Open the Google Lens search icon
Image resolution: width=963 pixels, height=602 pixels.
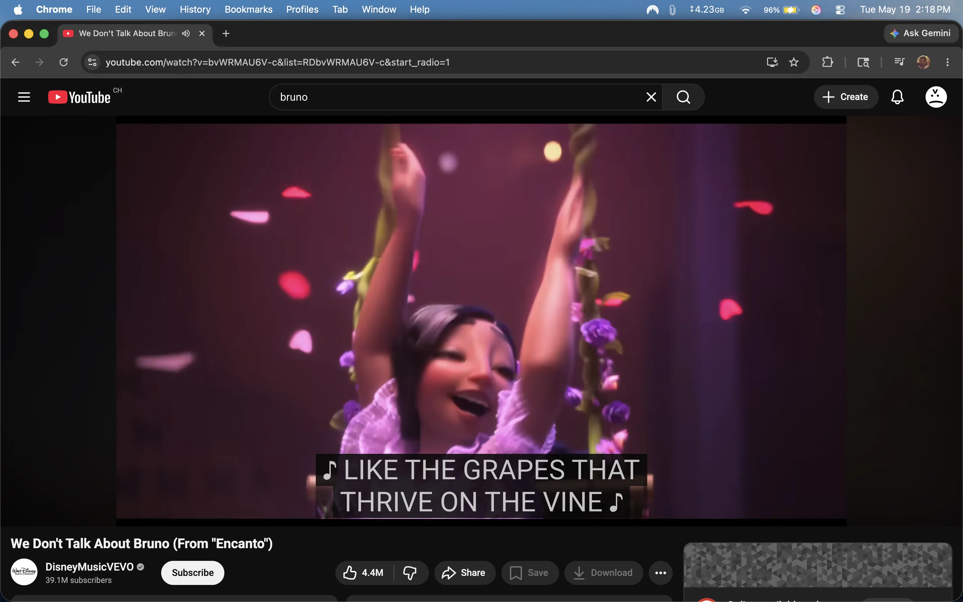(x=863, y=62)
